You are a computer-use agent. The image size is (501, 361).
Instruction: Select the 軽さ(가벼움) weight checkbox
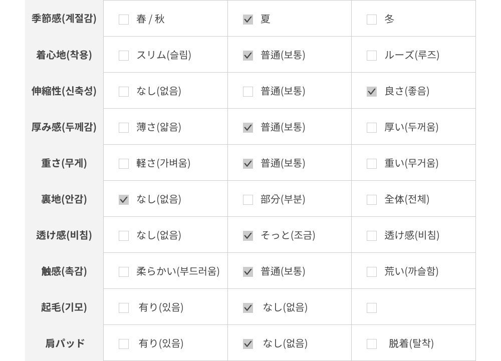click(x=124, y=164)
